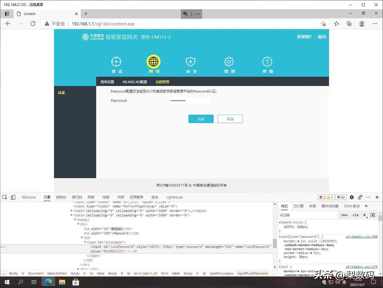Viewport: 383px width, 288px height.
Task: Collapse the tbody node
Action: [75, 220]
